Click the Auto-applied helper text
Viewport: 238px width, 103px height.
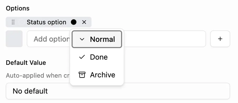[38, 76]
